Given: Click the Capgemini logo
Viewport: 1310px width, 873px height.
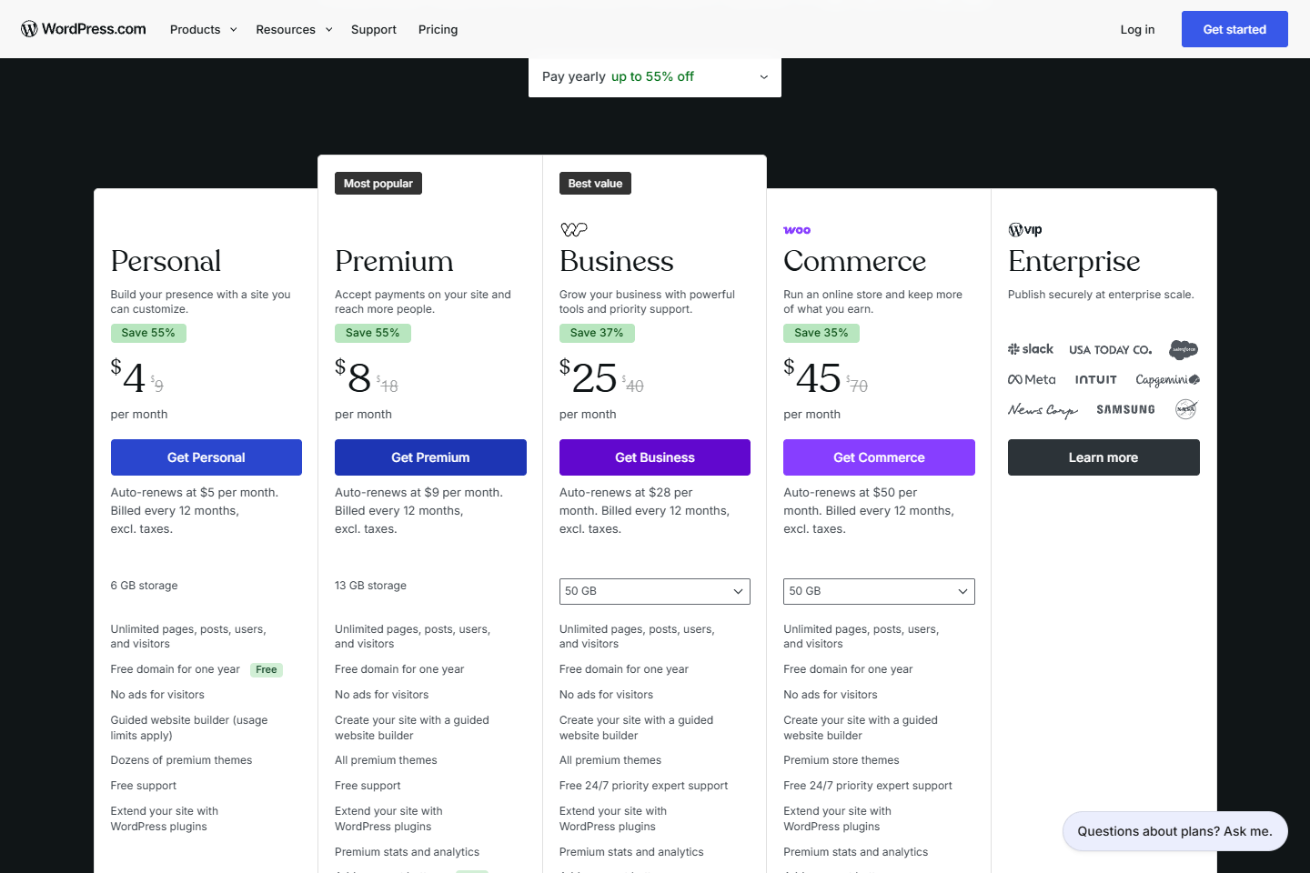Looking at the screenshot, I should point(1167,380).
